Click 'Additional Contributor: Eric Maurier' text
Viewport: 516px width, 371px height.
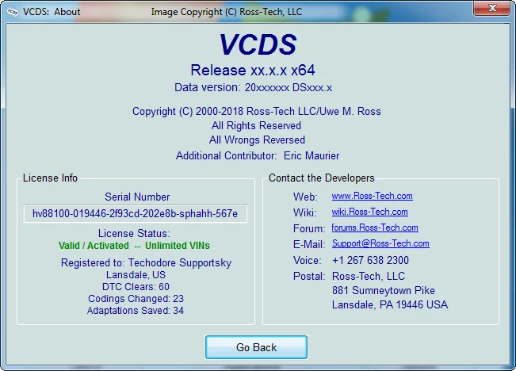coord(258,155)
